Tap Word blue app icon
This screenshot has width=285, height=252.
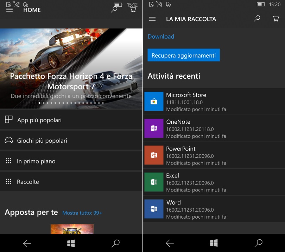(x=154, y=209)
